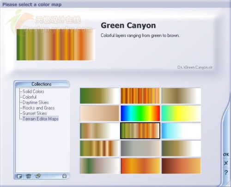Click the ghost icon under Collections
The image size is (231, 187).
[x=64, y=176]
